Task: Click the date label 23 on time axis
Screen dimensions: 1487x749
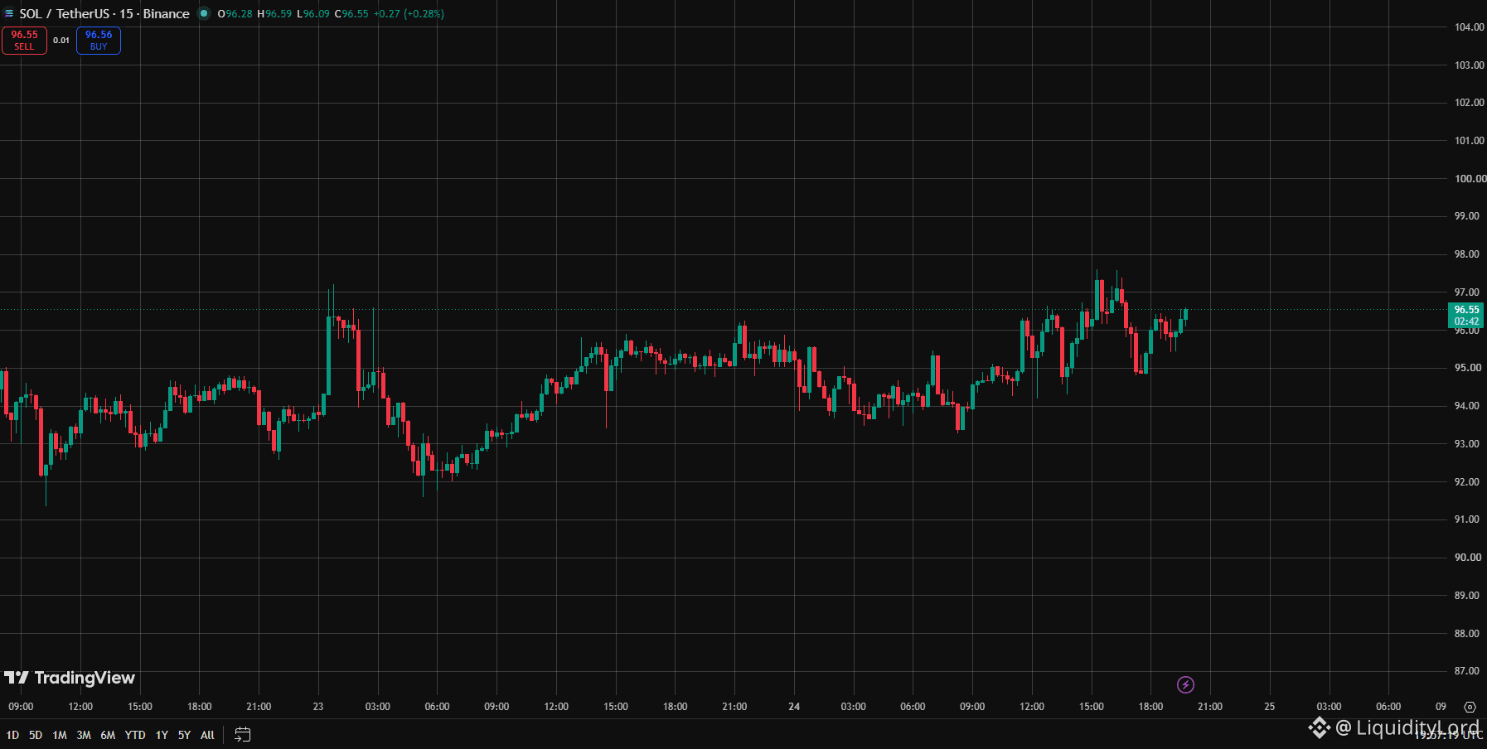Action: coord(318,707)
